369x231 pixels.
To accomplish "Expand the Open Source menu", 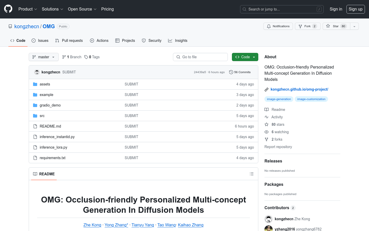I will [82, 9].
